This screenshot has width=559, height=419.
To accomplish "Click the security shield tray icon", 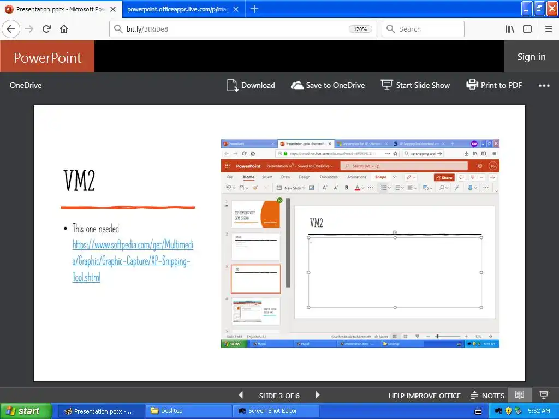I will (509, 411).
